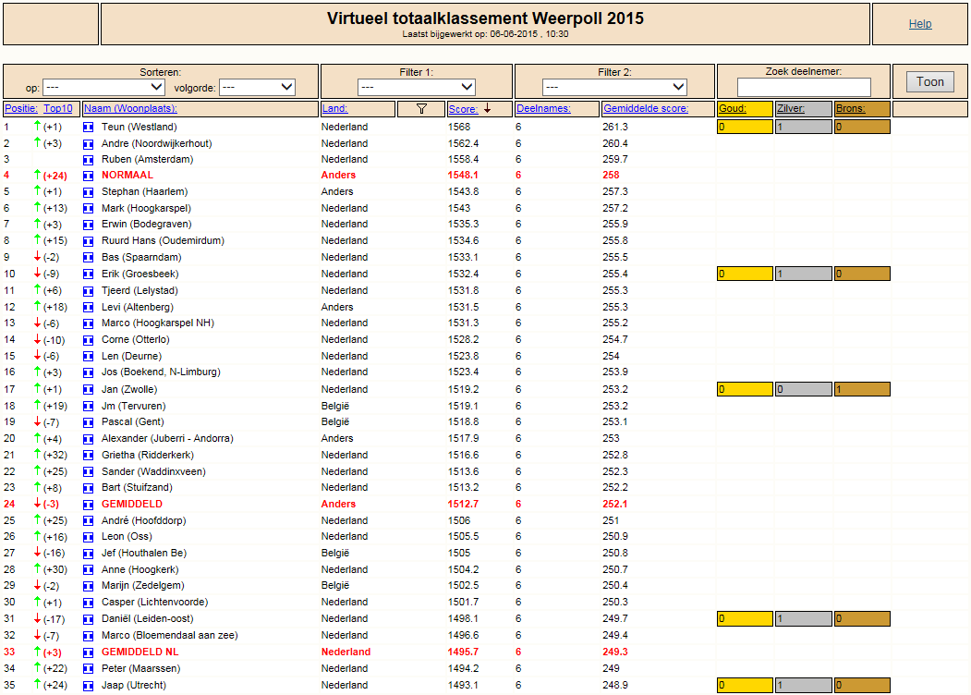The image size is (971, 695).
Task: Click the funnel filter icon in header
Action: pyautogui.click(x=421, y=108)
